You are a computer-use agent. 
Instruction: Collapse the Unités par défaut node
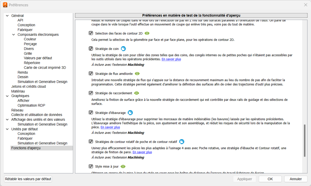[x=7, y=129]
